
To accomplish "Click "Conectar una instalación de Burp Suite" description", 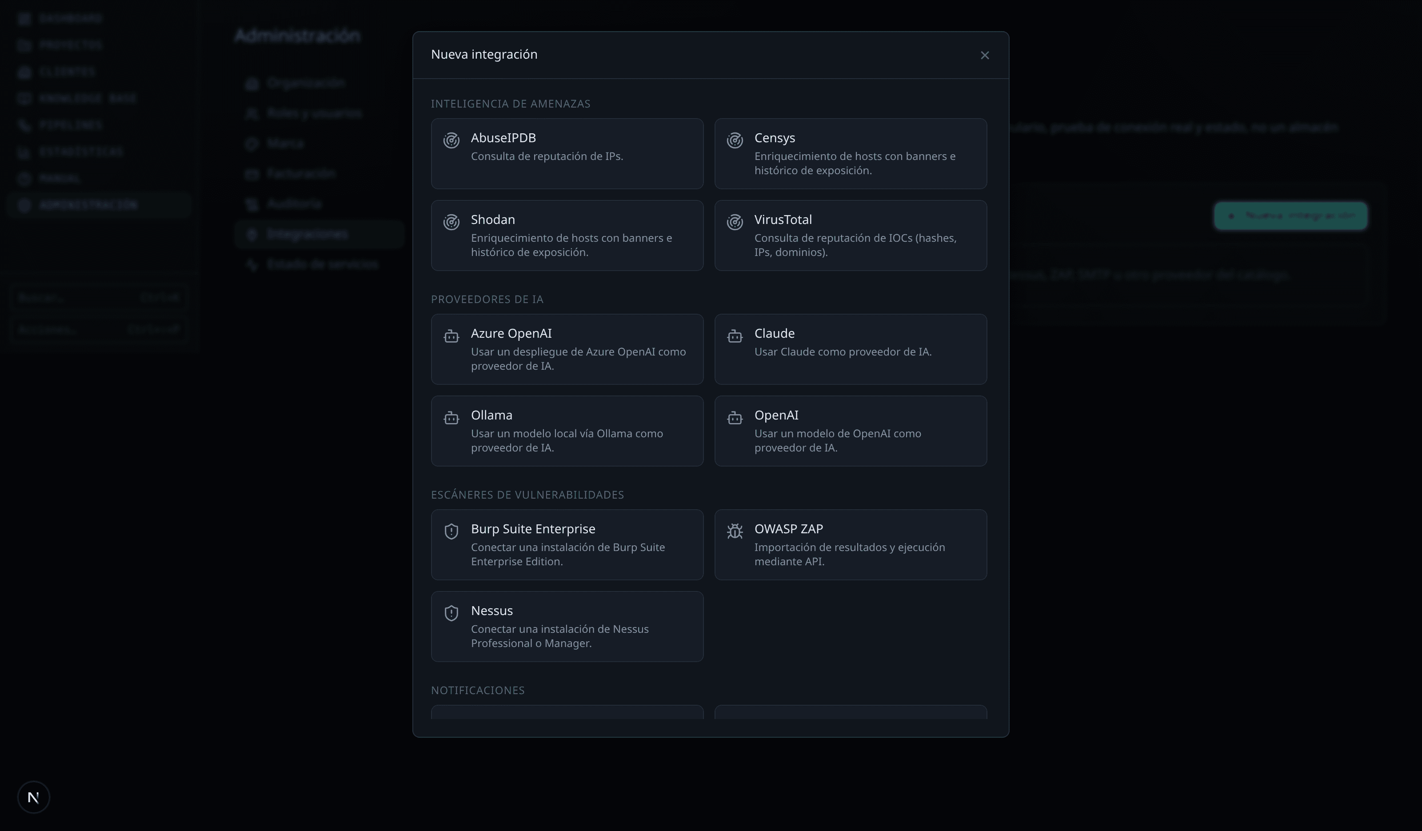I will (x=567, y=554).
